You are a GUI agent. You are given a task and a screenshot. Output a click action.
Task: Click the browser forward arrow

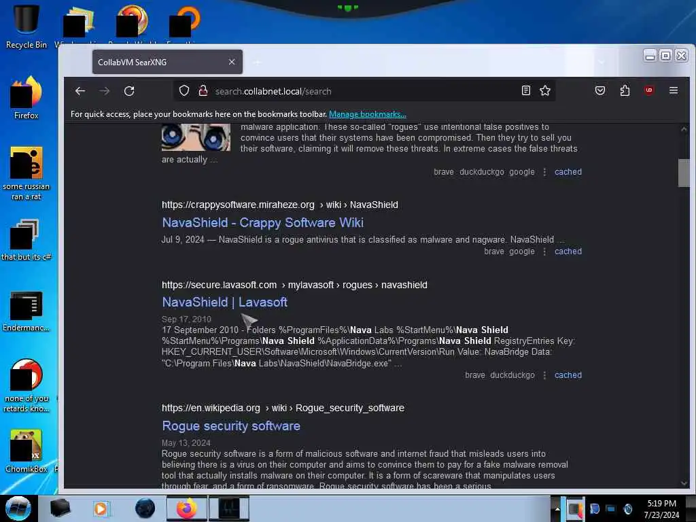coord(104,91)
